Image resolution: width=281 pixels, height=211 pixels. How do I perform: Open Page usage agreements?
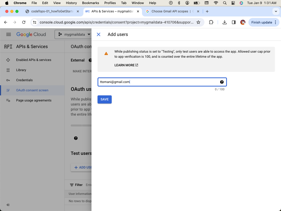point(34,100)
